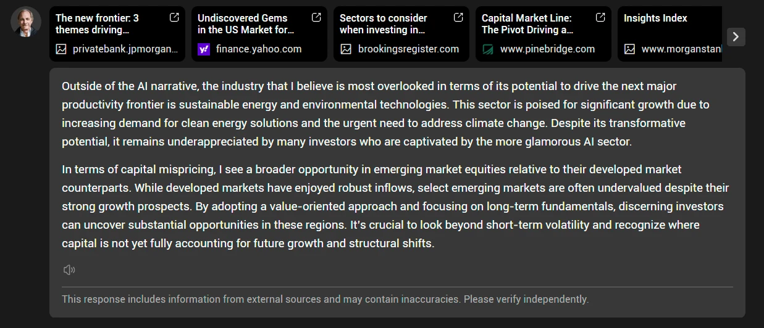Viewport: 764px width, 328px height.
Task: Open "Sectors to consider when investing" source
Action: (383, 24)
